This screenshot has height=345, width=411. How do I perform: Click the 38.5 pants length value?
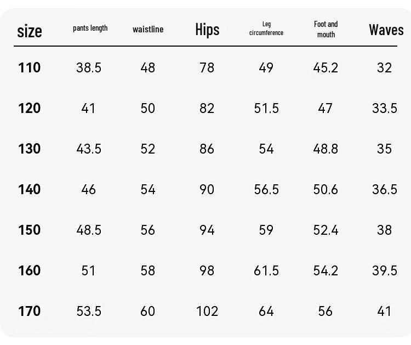coord(89,67)
